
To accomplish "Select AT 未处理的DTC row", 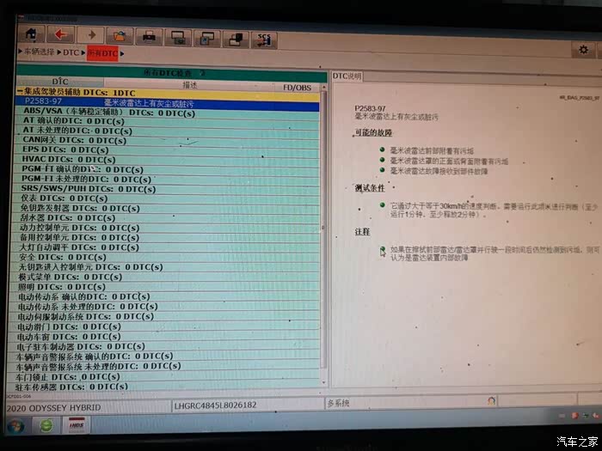I will (x=167, y=131).
